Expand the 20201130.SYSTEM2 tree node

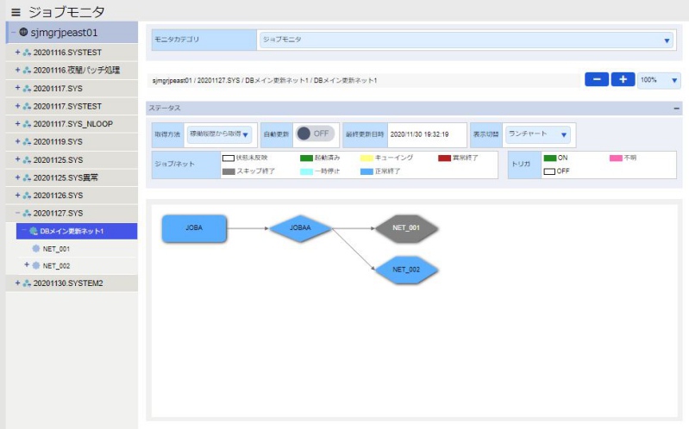[x=17, y=283]
